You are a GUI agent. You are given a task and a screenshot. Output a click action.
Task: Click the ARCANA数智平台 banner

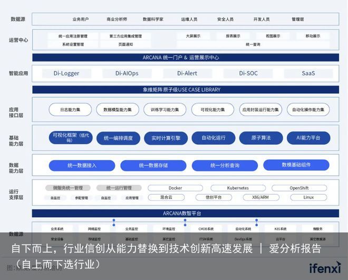[186, 213]
